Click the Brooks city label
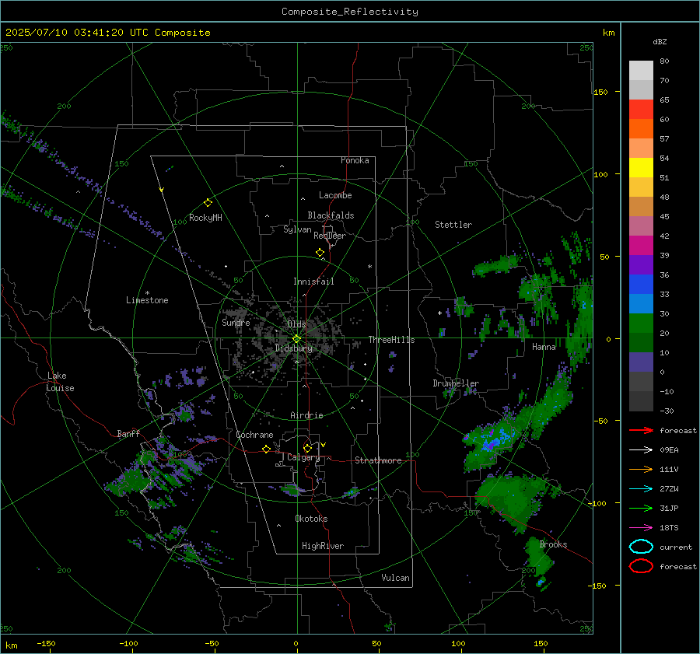The height and width of the screenshot is (654, 700). pyautogui.click(x=553, y=544)
